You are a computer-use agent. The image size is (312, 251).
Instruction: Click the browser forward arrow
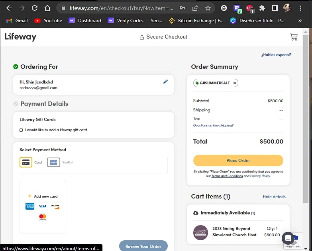[x=22, y=8]
